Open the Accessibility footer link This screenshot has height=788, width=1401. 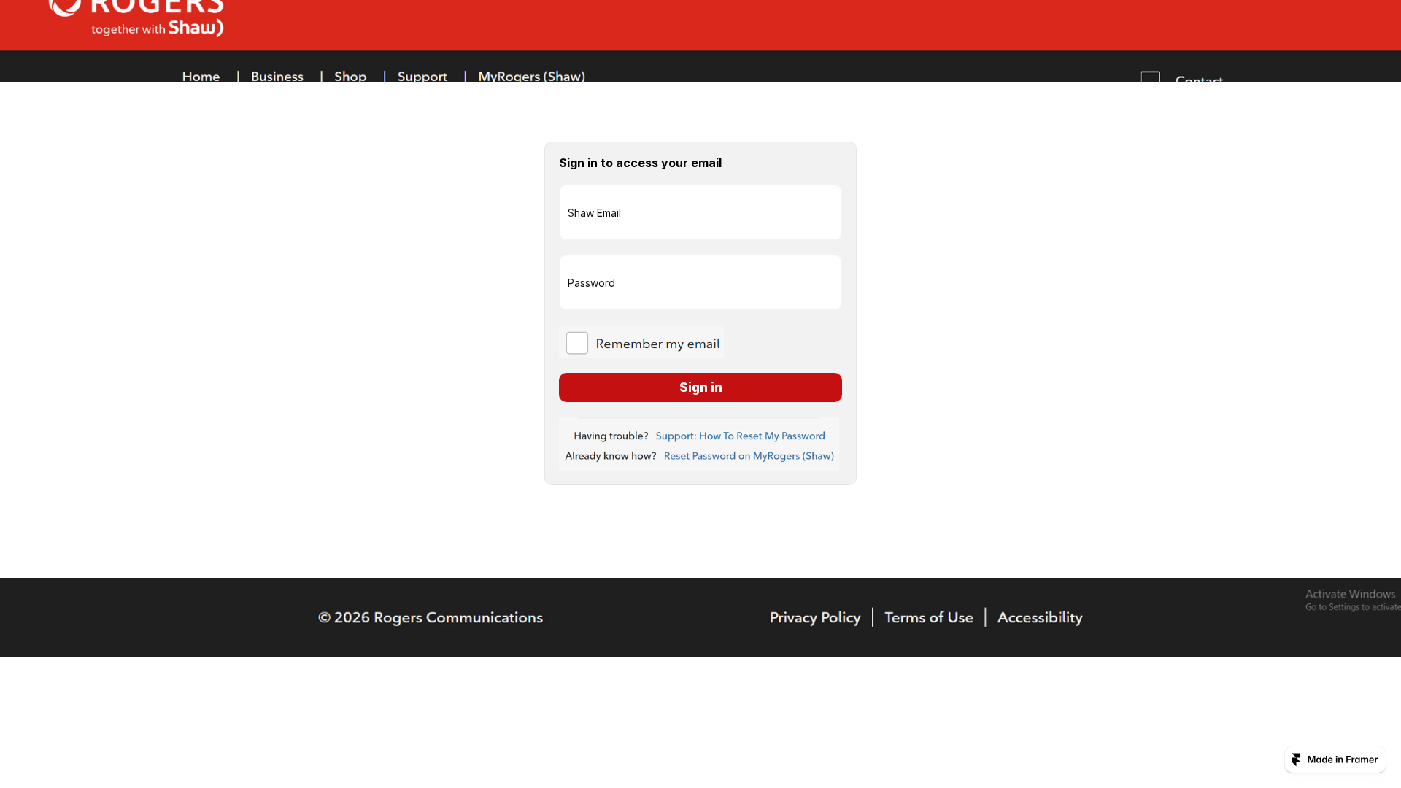point(1040,617)
